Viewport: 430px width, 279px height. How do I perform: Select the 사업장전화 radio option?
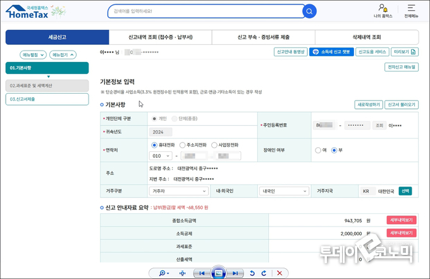(x=214, y=145)
